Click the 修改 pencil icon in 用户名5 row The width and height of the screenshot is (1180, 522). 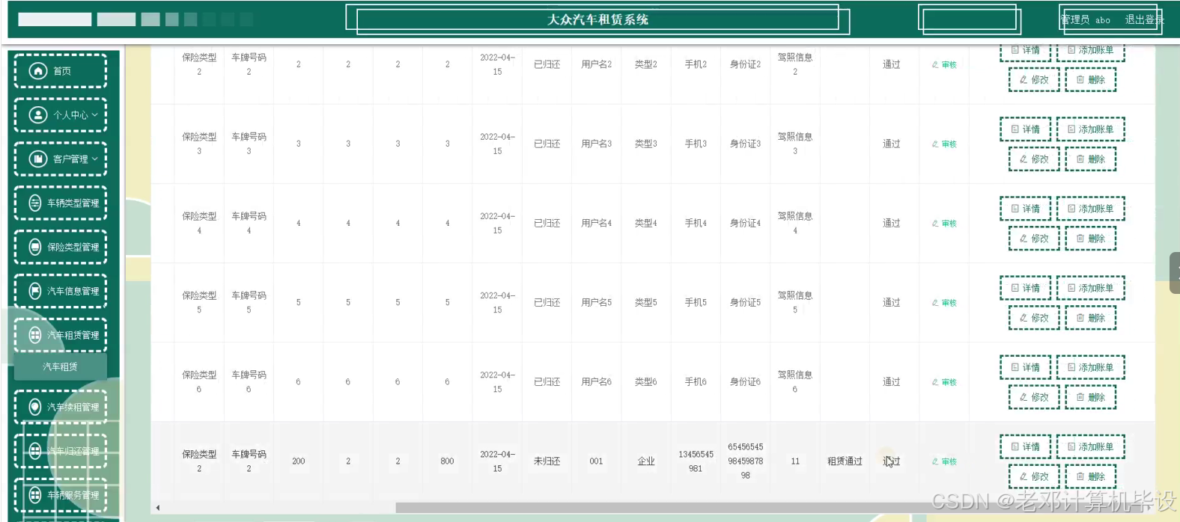(1024, 318)
